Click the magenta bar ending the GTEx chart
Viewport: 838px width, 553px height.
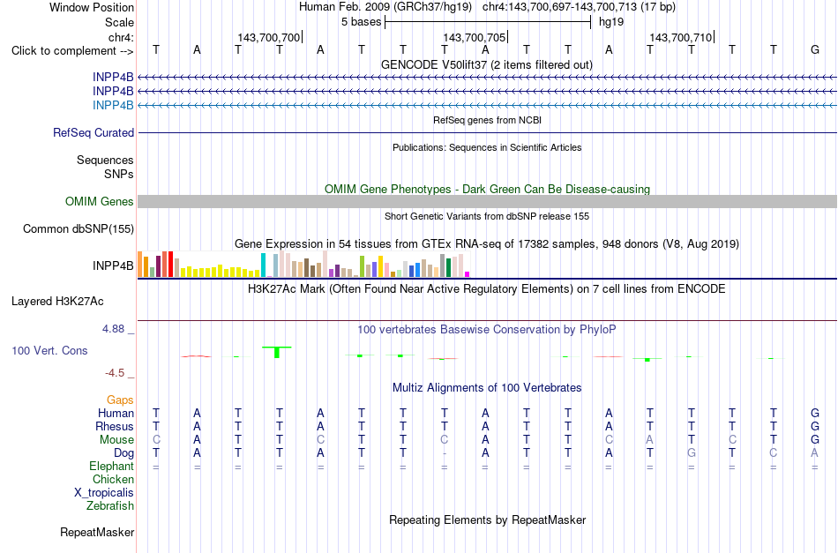pos(468,274)
